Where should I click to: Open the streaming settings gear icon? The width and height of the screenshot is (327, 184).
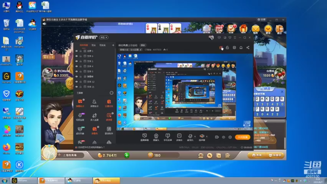230,137
